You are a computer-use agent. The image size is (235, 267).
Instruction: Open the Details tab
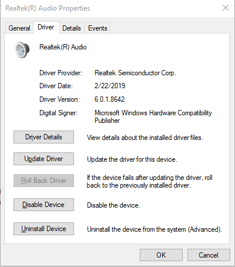click(72, 28)
